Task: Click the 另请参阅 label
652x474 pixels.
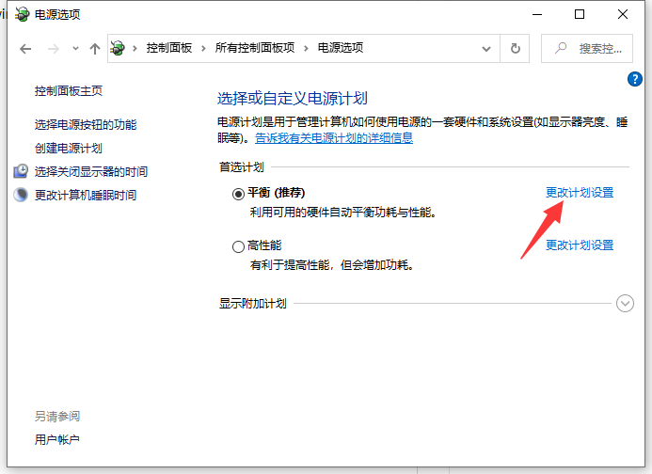Action: (57, 417)
